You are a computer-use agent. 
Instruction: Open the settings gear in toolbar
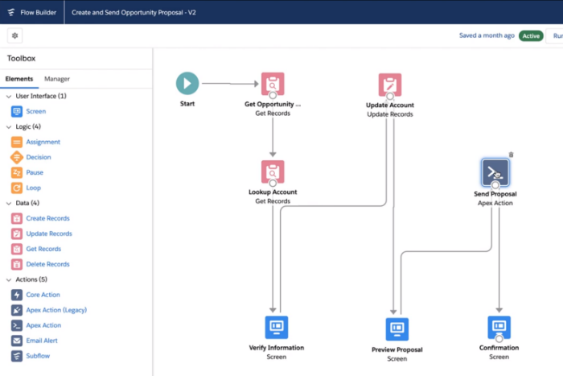15,35
